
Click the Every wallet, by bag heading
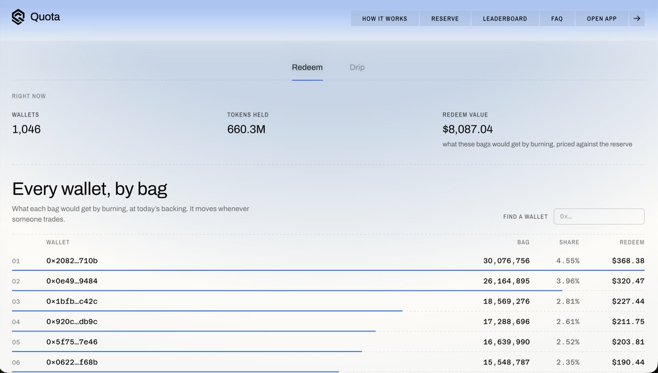[x=89, y=190]
